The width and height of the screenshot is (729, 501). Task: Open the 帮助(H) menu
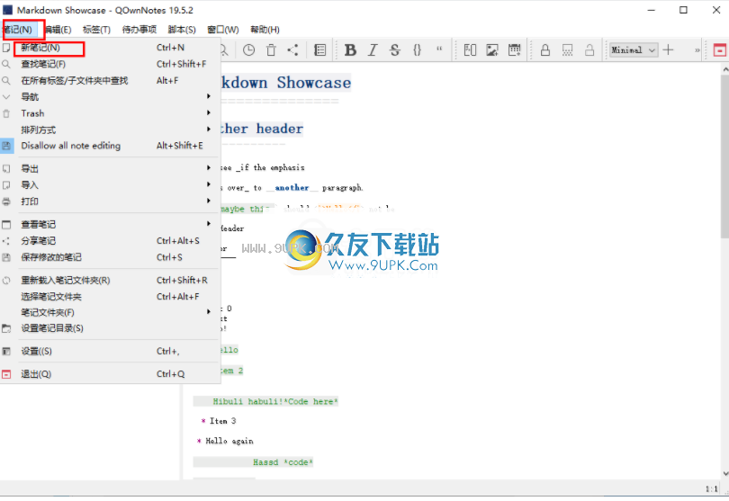265,30
